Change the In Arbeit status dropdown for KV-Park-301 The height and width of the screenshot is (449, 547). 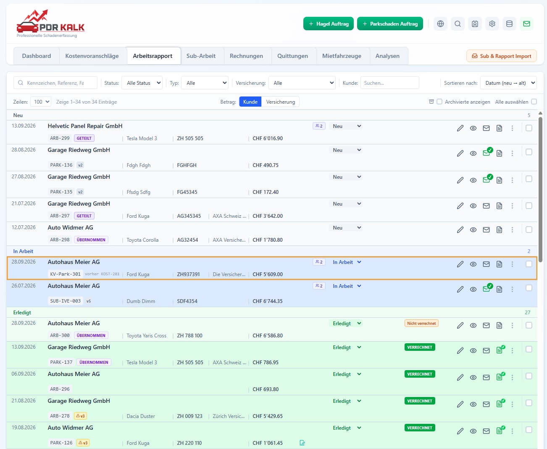[346, 262]
